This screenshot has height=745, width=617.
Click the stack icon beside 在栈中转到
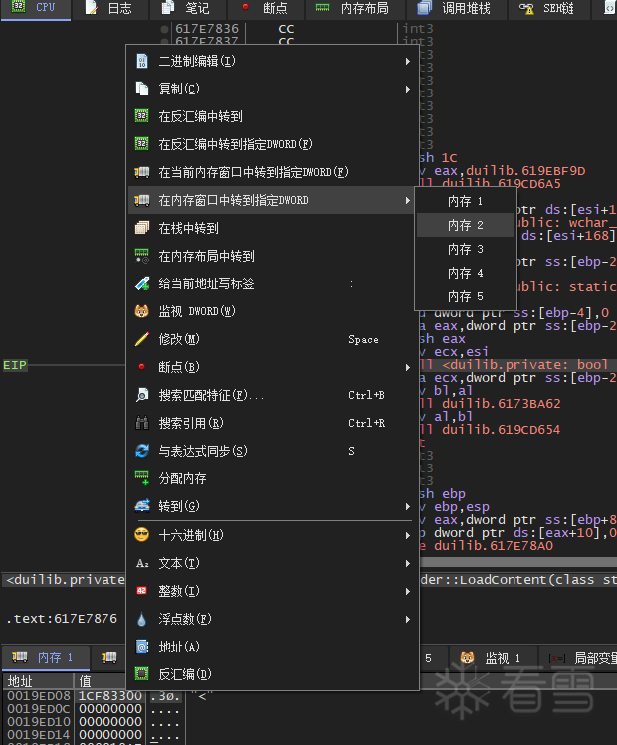click(141, 228)
